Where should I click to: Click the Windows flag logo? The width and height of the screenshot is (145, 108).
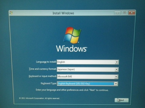[72, 35]
